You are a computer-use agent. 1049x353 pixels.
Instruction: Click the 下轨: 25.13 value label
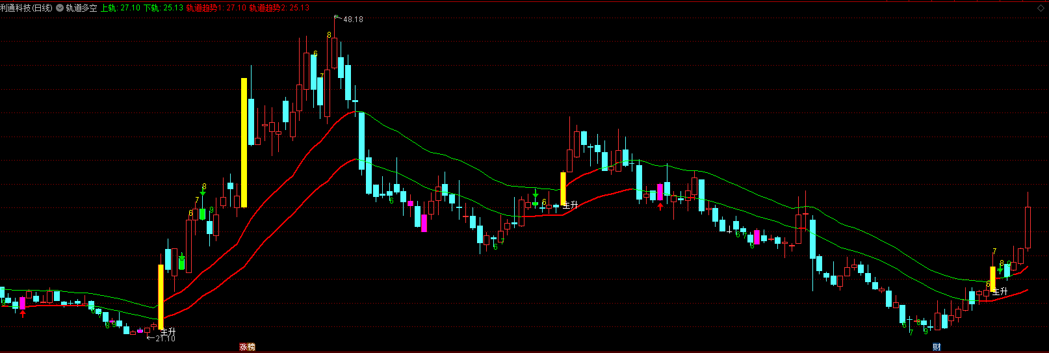[x=163, y=8]
